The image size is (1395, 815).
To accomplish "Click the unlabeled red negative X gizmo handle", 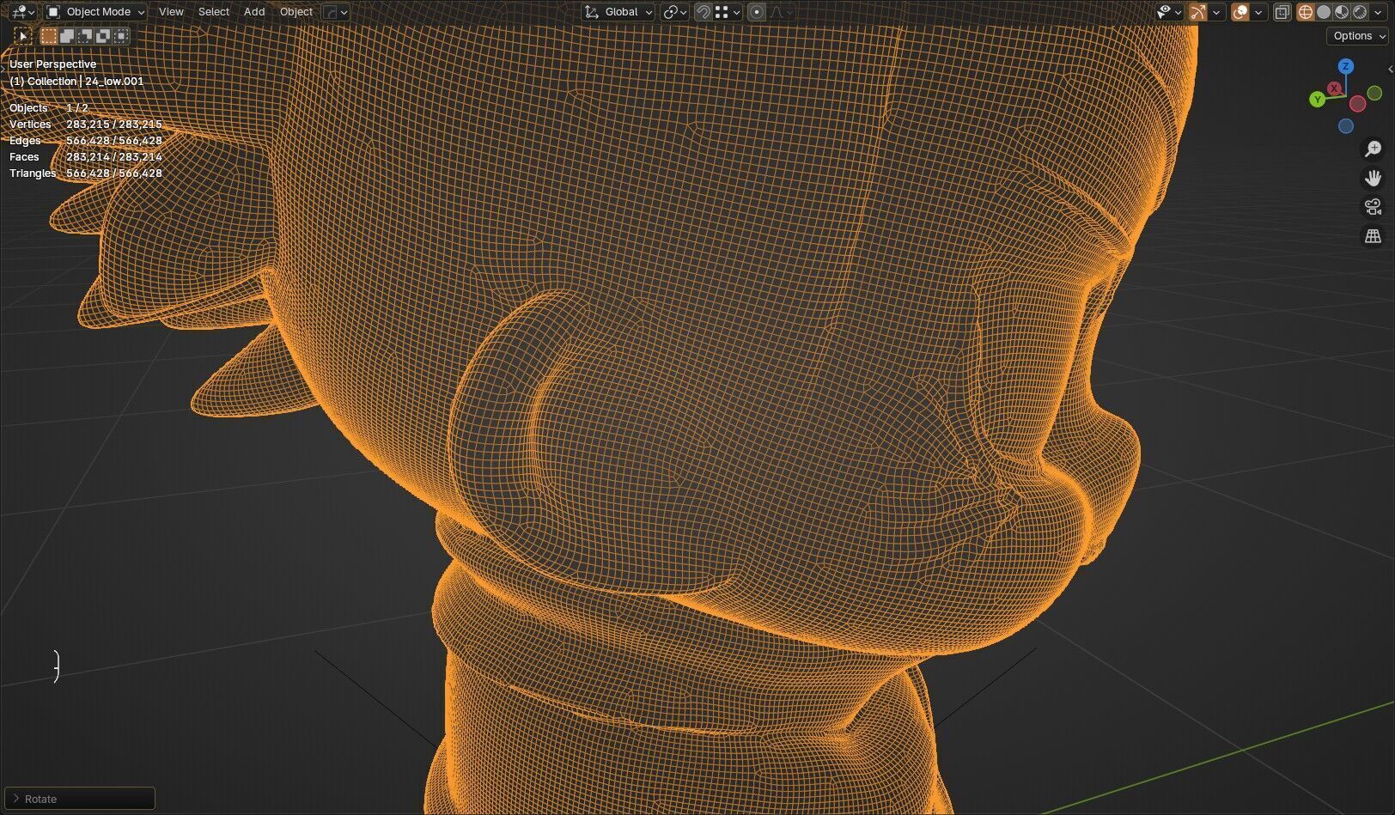I will [x=1357, y=104].
